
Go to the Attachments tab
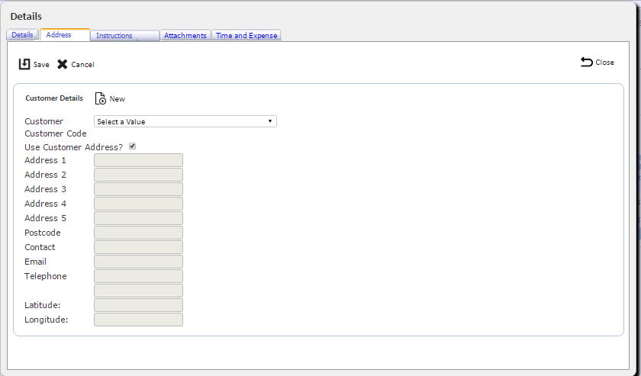point(185,36)
